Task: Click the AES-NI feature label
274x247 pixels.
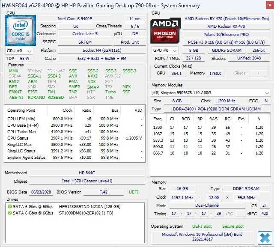Action: point(16,98)
